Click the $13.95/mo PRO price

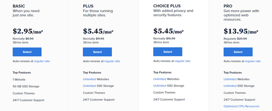[x=241, y=31]
